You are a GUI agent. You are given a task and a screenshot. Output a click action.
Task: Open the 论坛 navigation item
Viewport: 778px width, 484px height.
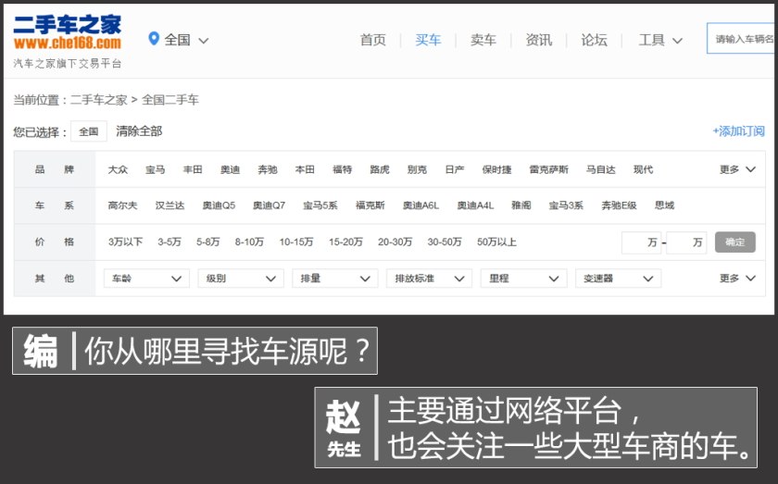point(594,40)
